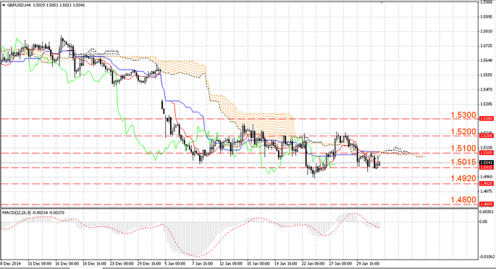The image size is (496, 269).
Task: Select the large orange 1.5100 level label
Action: tap(463, 149)
